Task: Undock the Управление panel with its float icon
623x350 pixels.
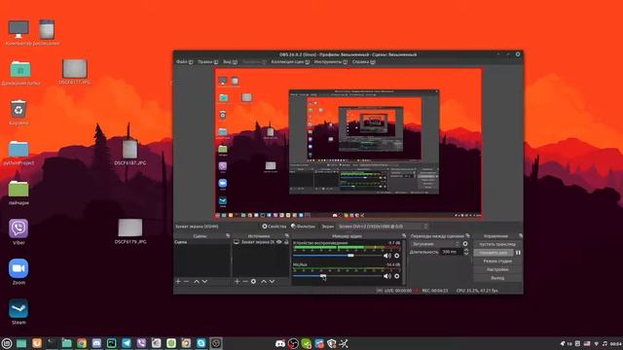Action: (x=520, y=235)
